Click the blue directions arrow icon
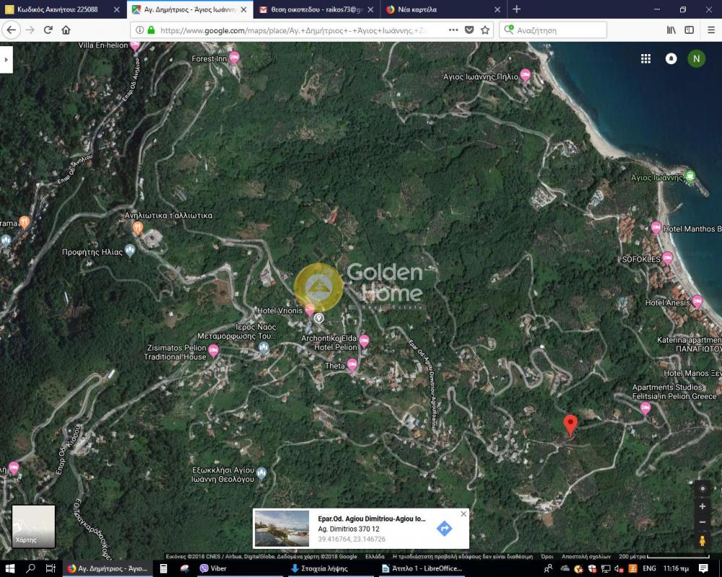Image resolution: width=722 pixels, height=577 pixels. click(444, 529)
